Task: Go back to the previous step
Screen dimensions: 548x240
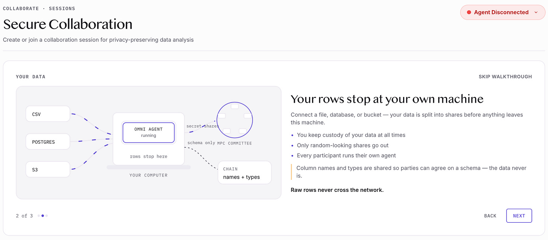Action: (x=490, y=216)
